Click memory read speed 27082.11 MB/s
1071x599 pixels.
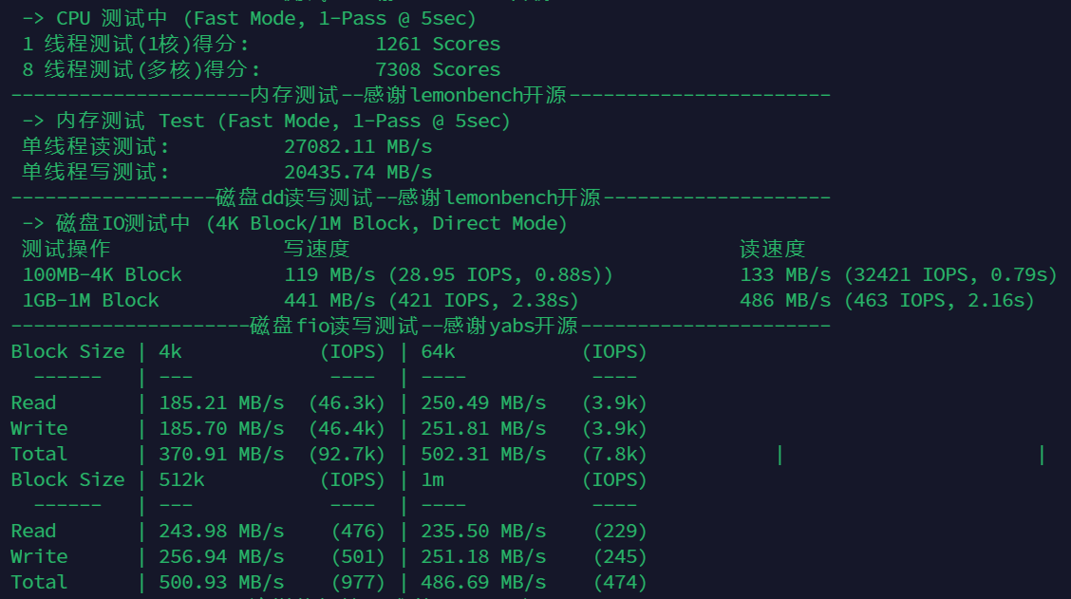tap(358, 146)
